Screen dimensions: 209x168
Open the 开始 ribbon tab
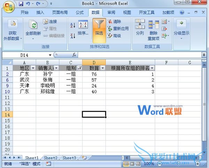click(24, 13)
